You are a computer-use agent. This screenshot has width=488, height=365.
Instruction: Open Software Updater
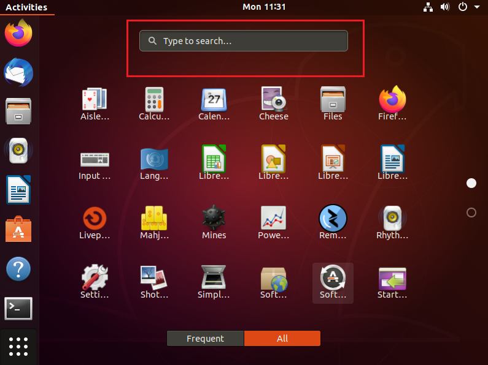pos(333,281)
